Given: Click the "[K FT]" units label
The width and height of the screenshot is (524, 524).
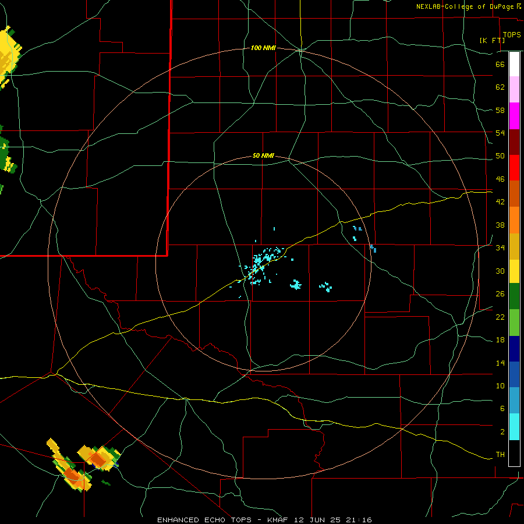Looking at the screenshot, I should 492,40.
